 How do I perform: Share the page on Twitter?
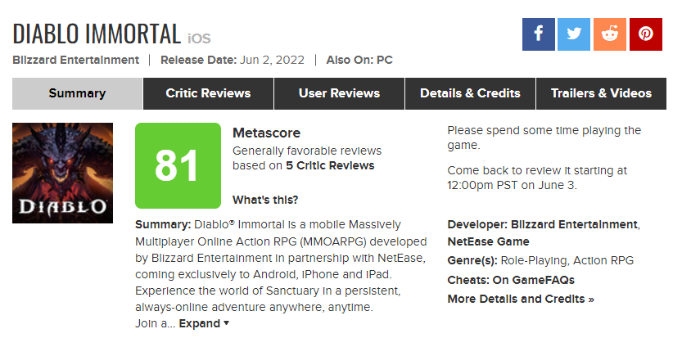574,34
